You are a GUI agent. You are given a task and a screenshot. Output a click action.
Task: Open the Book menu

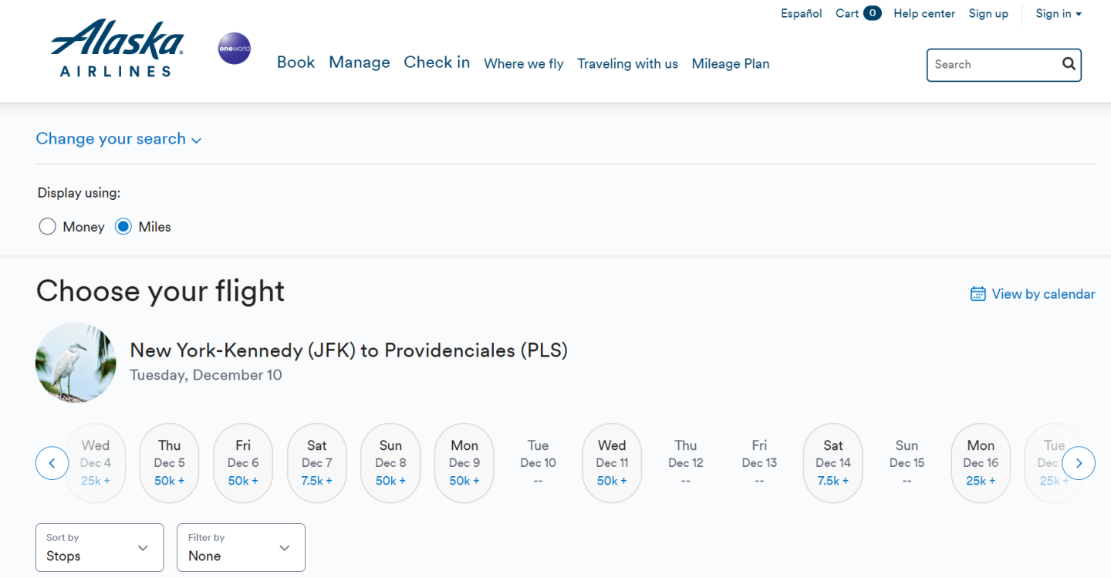pos(295,63)
